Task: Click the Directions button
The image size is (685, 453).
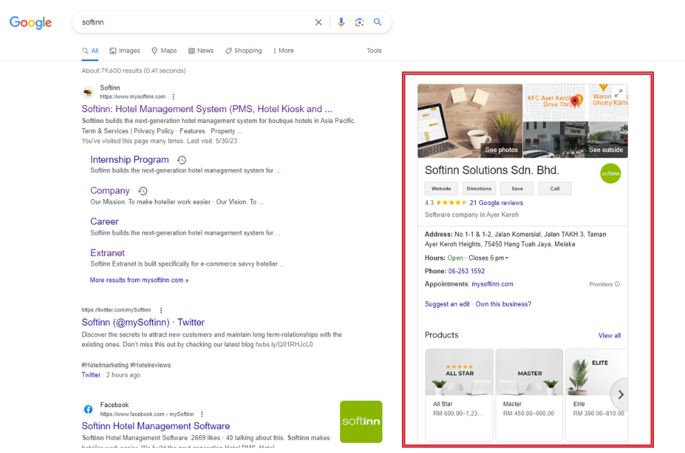Action: (x=479, y=189)
